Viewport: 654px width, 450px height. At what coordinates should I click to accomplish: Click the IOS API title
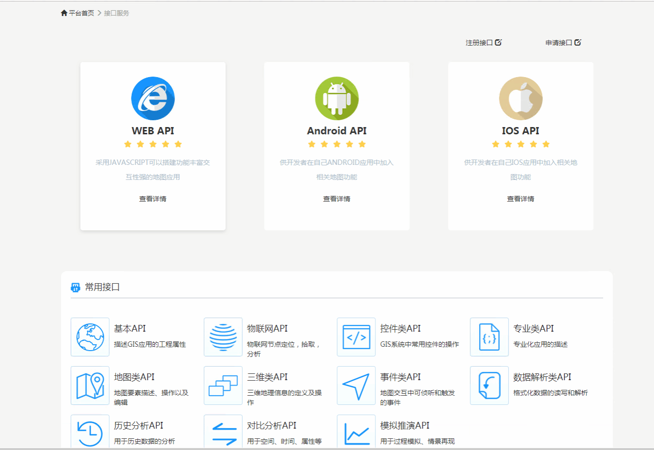pyautogui.click(x=521, y=131)
